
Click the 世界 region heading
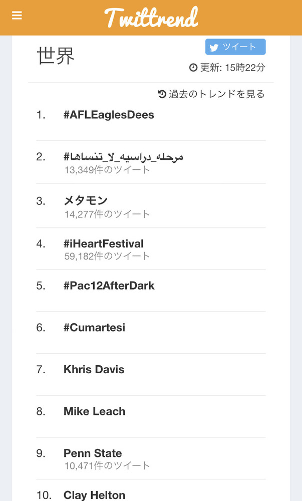point(56,56)
